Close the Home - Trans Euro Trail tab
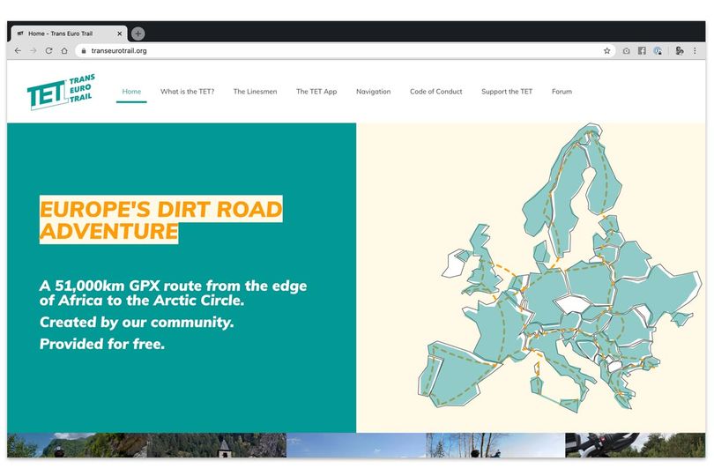 (x=119, y=33)
